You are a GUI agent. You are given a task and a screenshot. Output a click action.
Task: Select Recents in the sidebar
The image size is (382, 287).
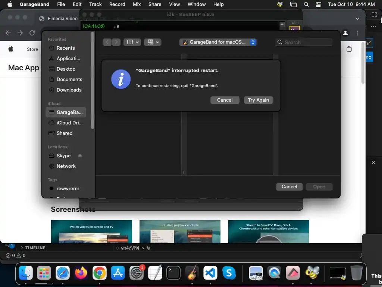(66, 48)
